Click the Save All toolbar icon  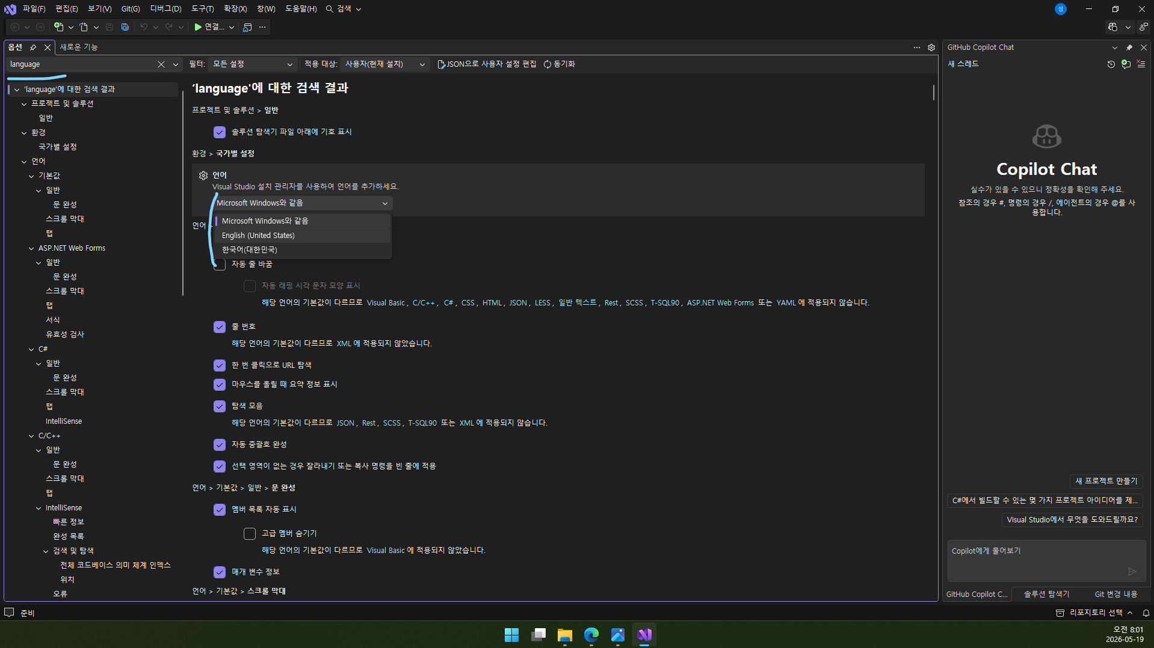tap(125, 27)
